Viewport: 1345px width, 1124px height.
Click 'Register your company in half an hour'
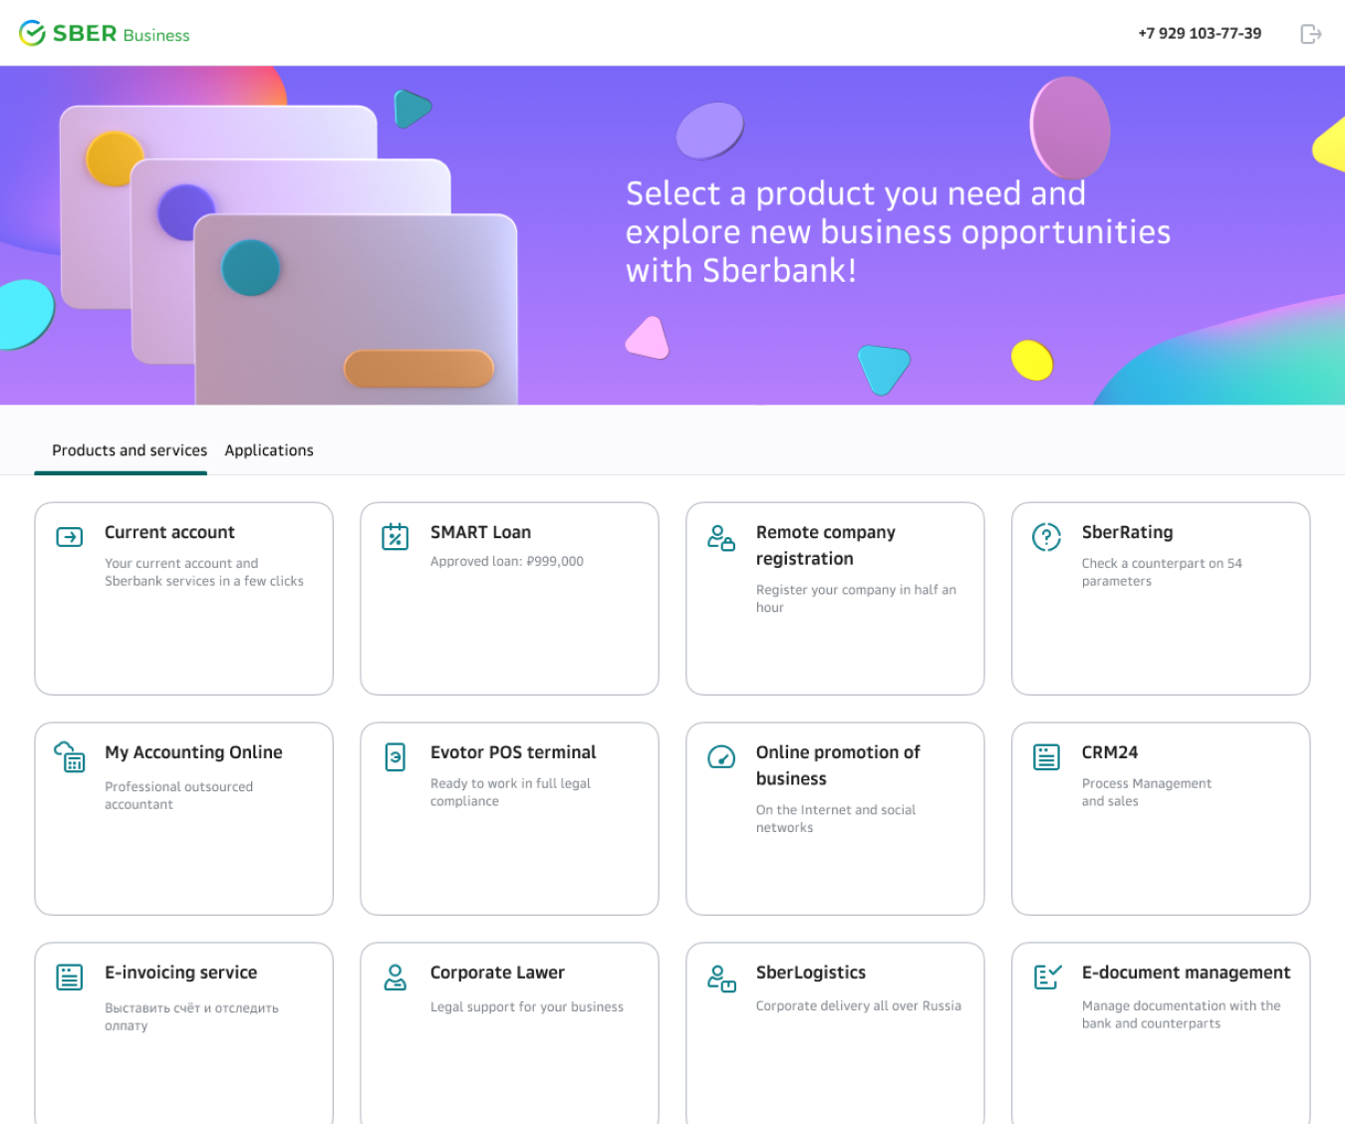click(856, 598)
